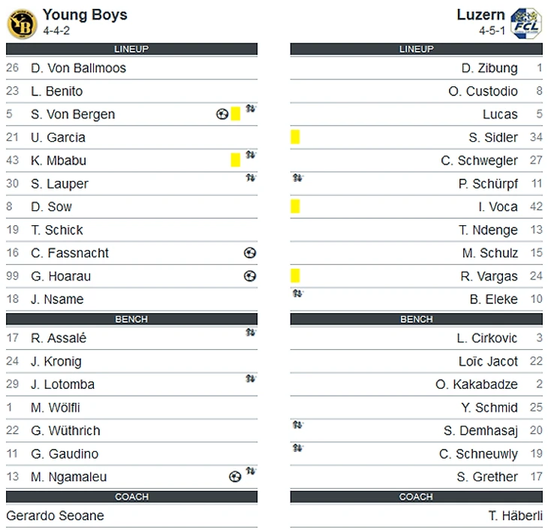Click B. Eleke's substitution arrows icon

[x=298, y=294]
